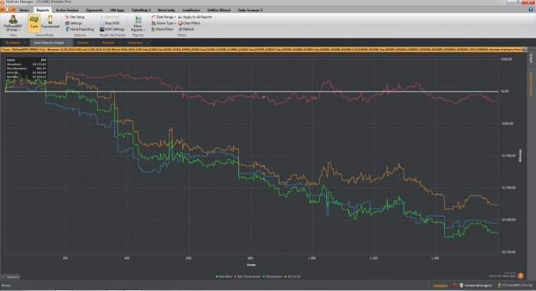Switch to Tournament game mode icon
536x291 pixels.
(x=51, y=22)
